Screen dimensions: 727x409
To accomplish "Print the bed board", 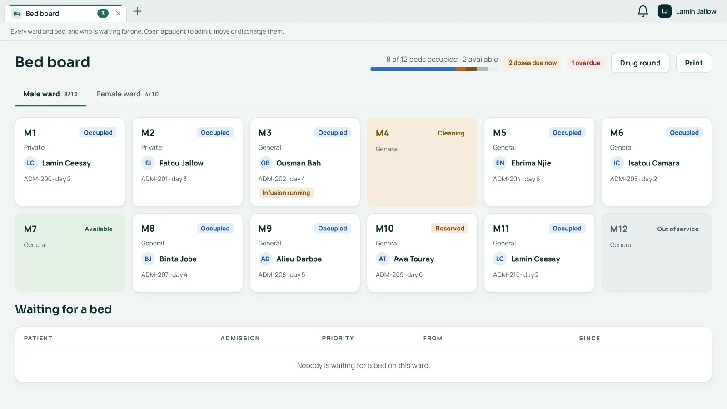I will [x=693, y=63].
